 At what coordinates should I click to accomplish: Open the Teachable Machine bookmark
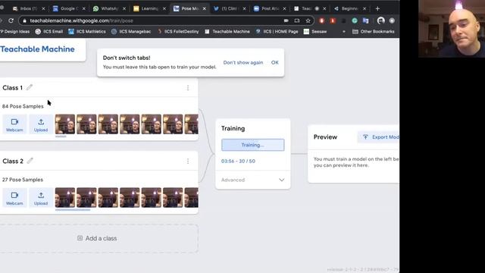pyautogui.click(x=227, y=32)
